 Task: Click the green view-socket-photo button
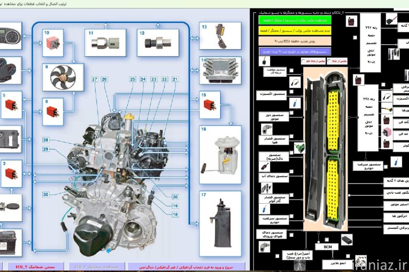(295, 20)
